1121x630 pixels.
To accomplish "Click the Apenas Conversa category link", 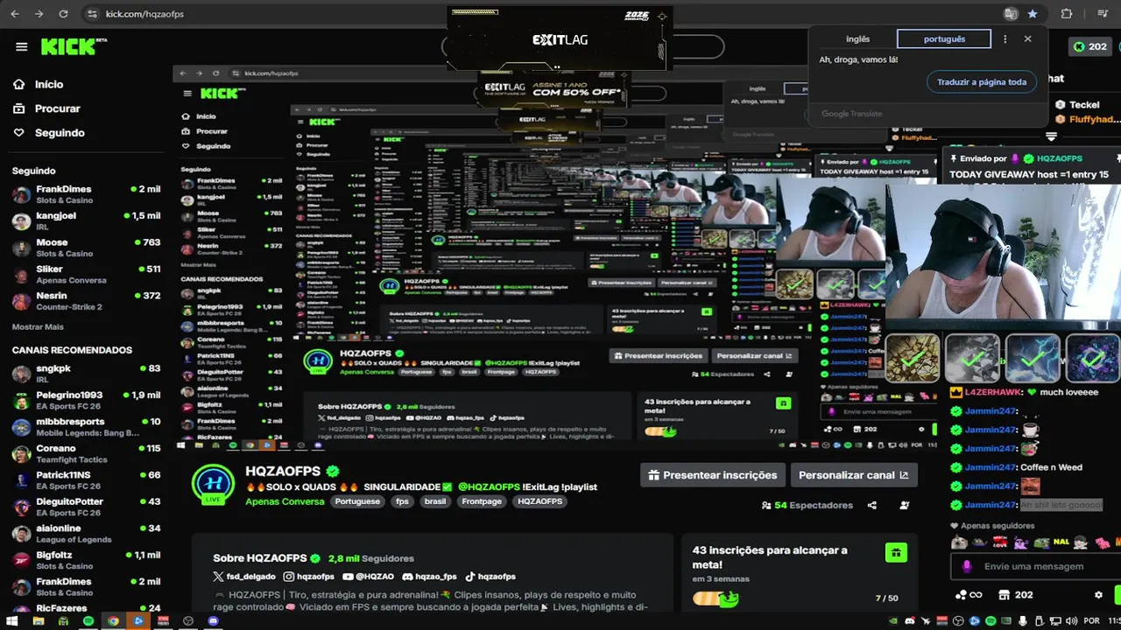I will (285, 501).
